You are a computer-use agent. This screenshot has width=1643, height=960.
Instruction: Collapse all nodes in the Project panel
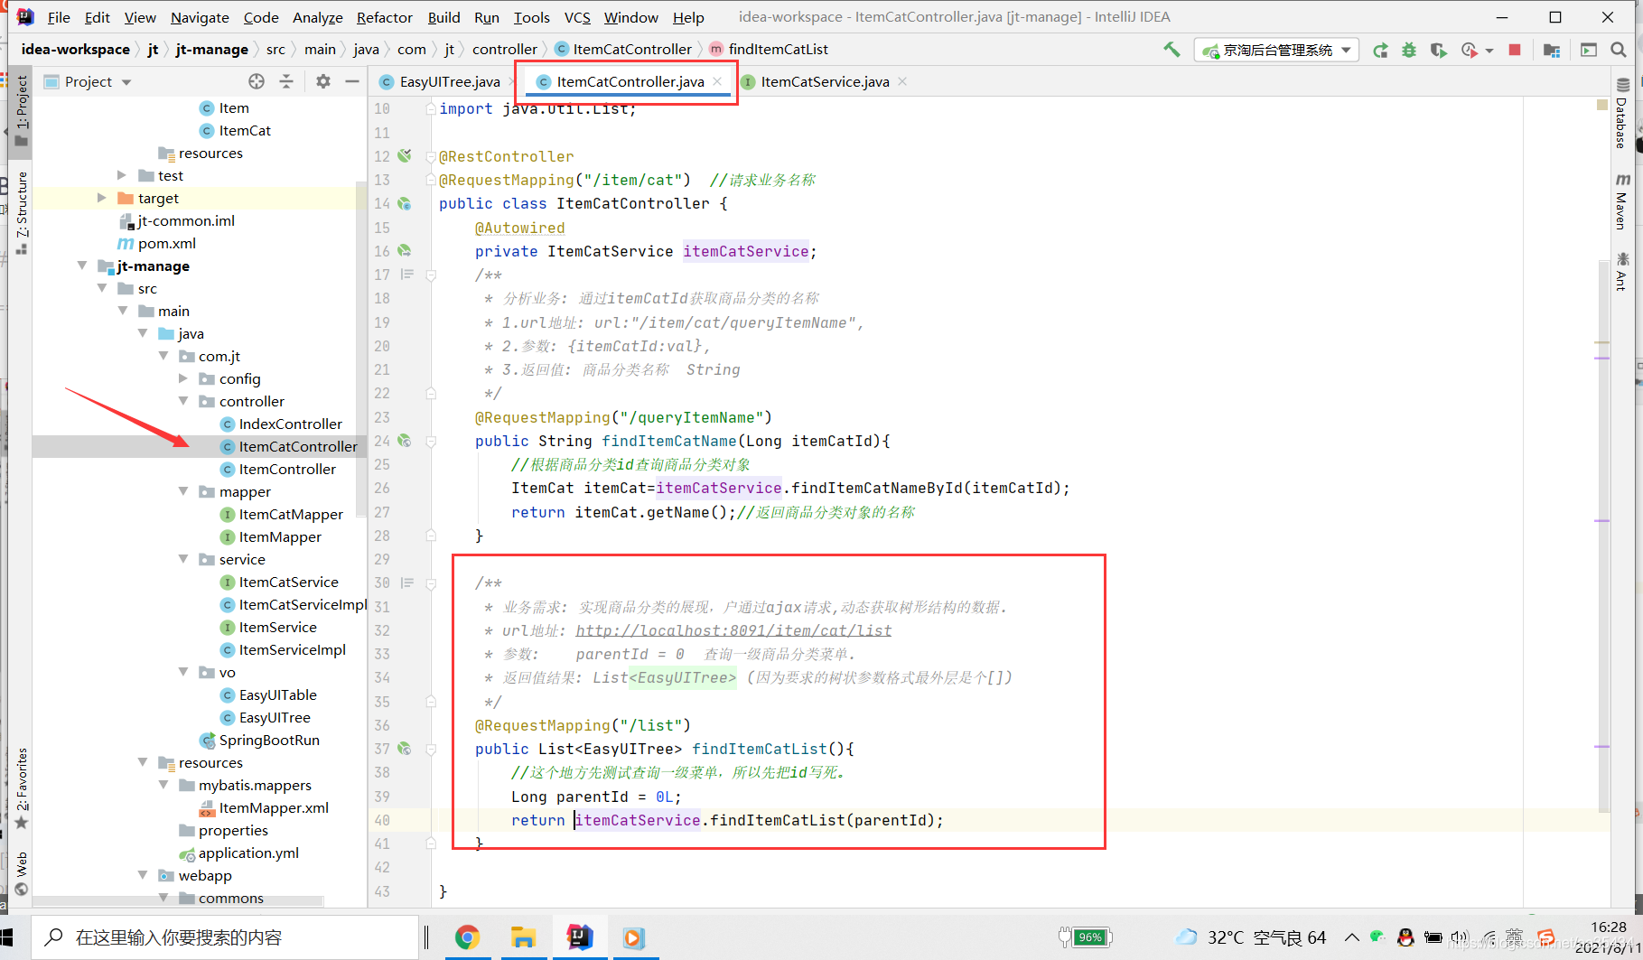pos(286,81)
